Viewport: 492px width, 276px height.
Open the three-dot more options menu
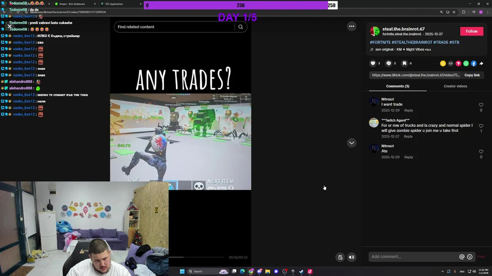[x=351, y=26]
